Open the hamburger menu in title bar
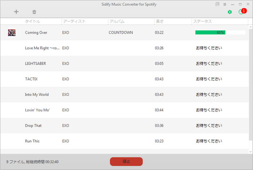Image resolution: width=253 pixels, height=170 pixels. click(x=224, y=4)
